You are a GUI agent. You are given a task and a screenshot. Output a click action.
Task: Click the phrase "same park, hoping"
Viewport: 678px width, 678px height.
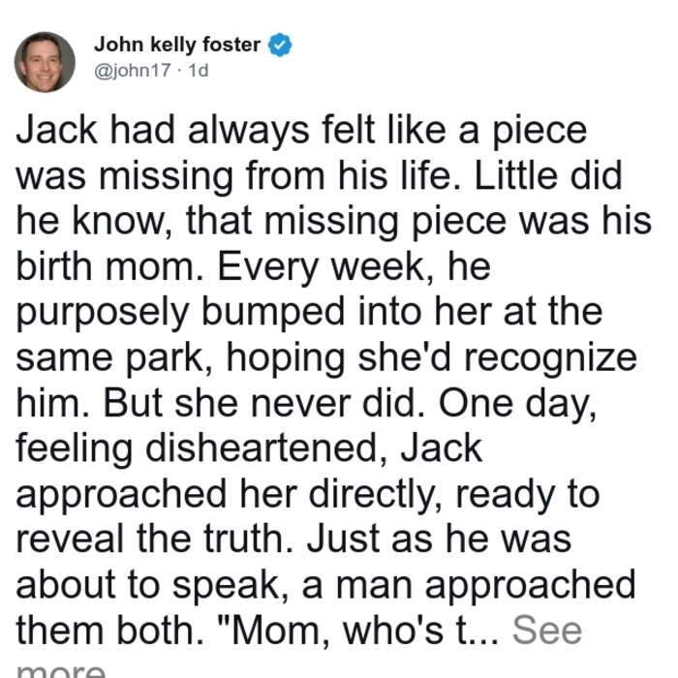pos(180,358)
